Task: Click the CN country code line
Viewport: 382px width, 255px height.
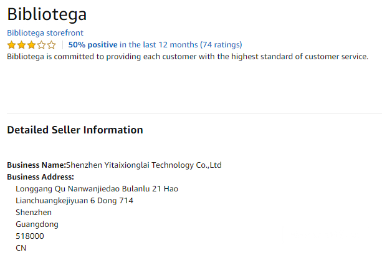Action: coord(21,248)
